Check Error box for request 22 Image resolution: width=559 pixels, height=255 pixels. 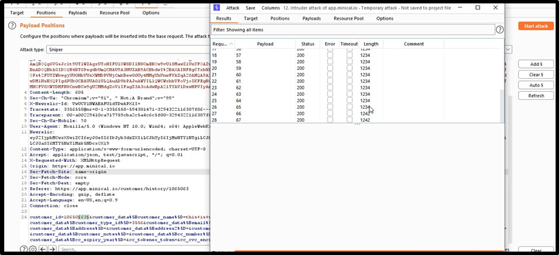(330, 81)
